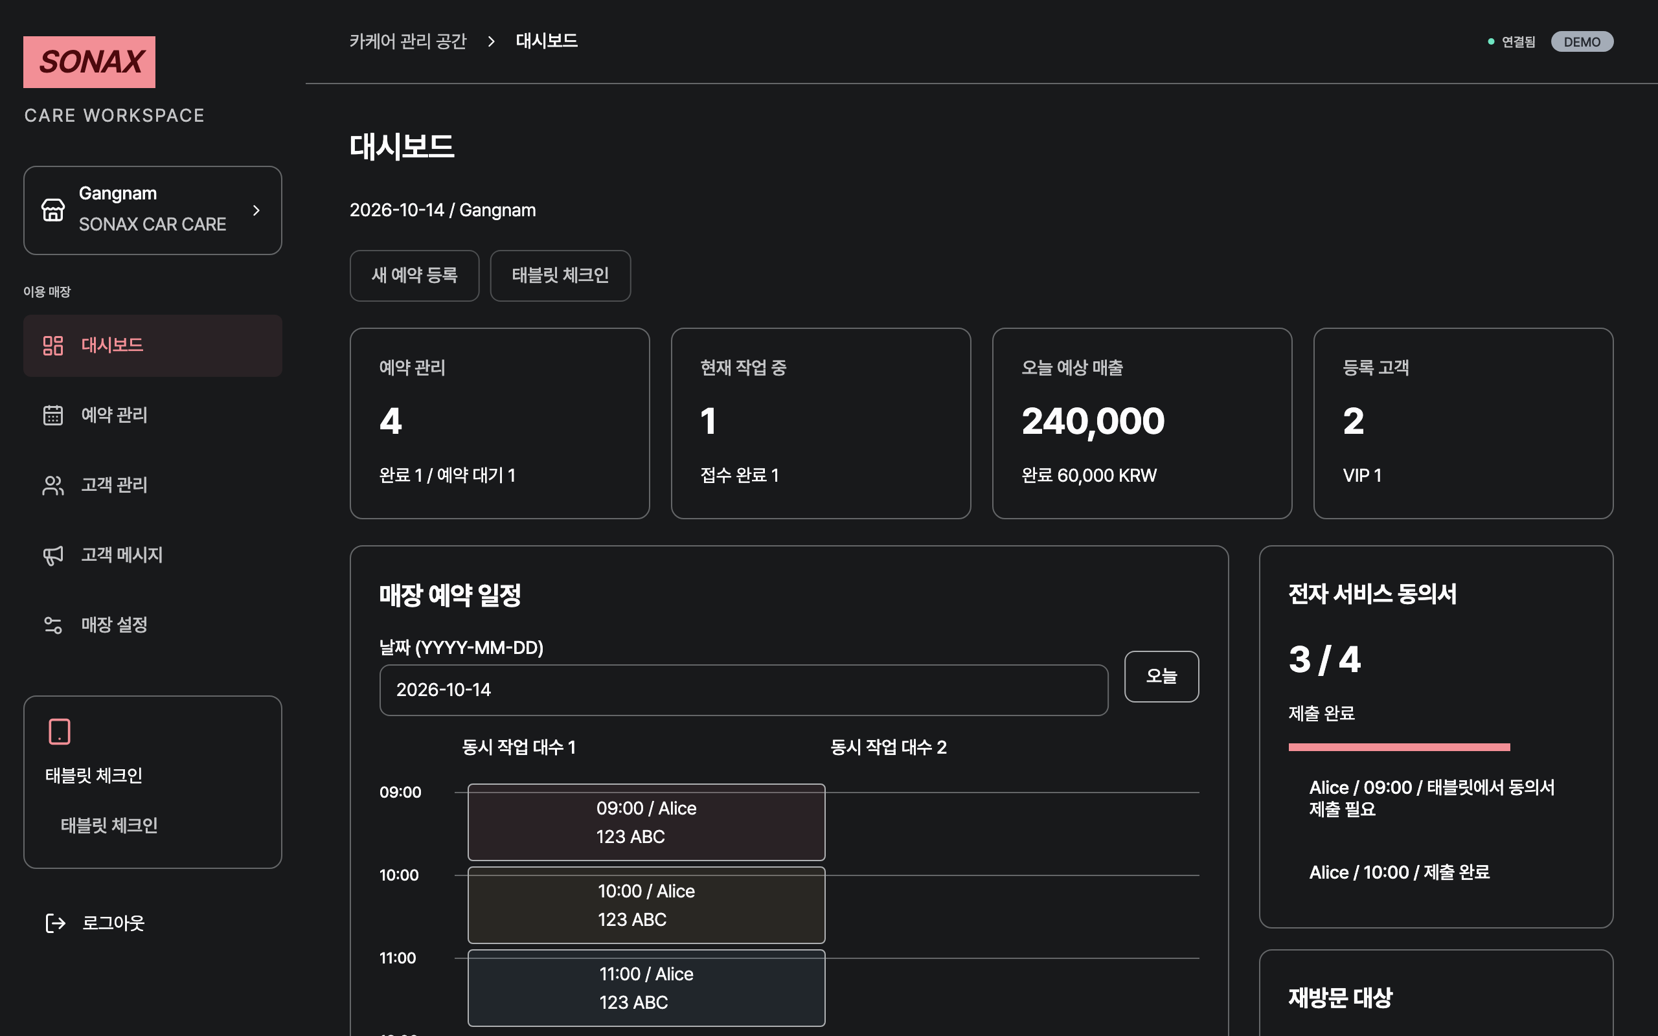Open the 오늘 예상 매출 card
Viewport: 1658px width, 1036px height.
point(1142,423)
